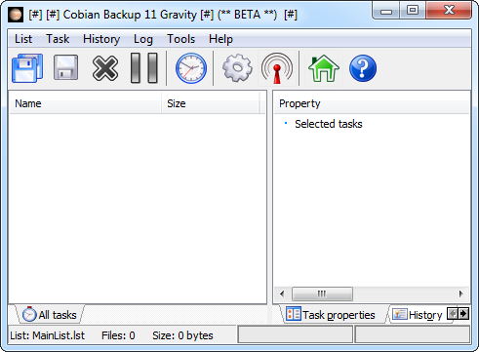Open the Log menu

143,39
